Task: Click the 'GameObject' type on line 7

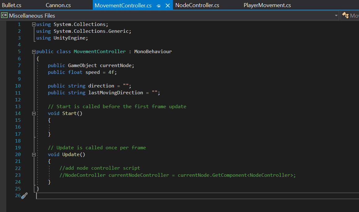Action: [x=83, y=66]
